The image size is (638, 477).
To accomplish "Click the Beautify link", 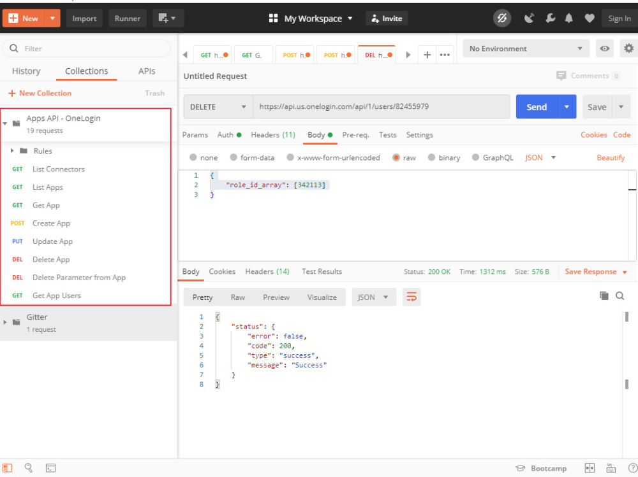I will click(x=611, y=157).
